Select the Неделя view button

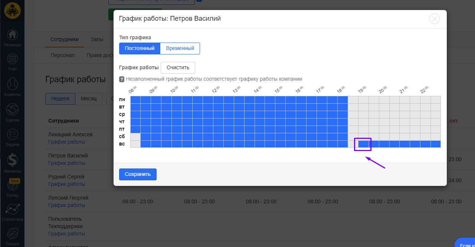(60, 99)
